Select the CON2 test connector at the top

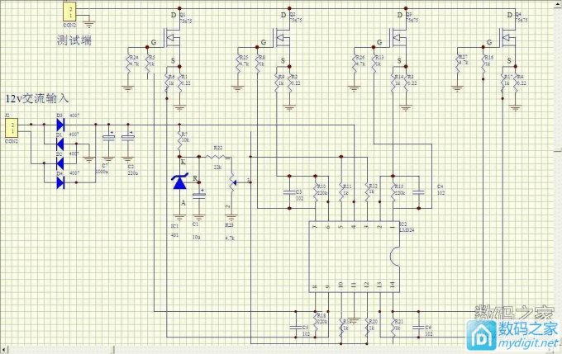click(71, 12)
